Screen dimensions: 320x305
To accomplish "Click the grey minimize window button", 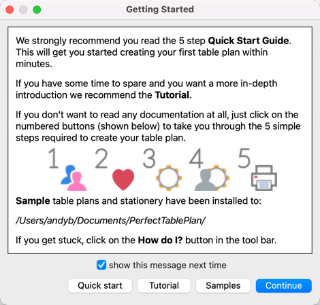I will [23, 10].
